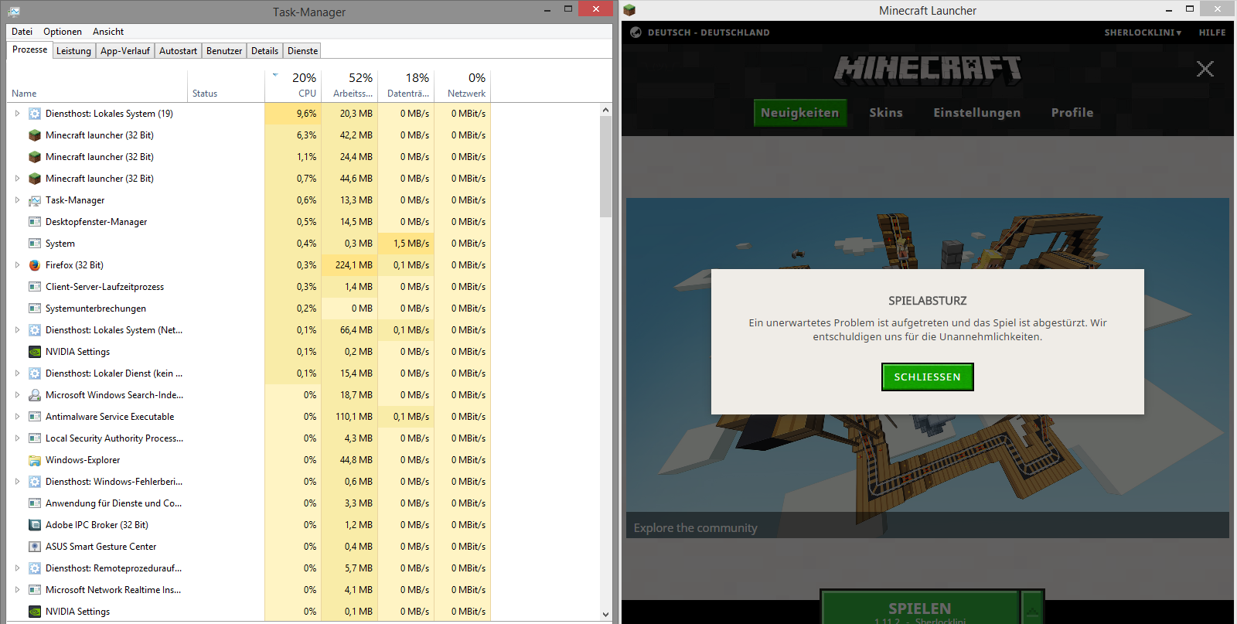Switch to the Autostart tab
Screen dimensions: 1237x624
point(178,51)
